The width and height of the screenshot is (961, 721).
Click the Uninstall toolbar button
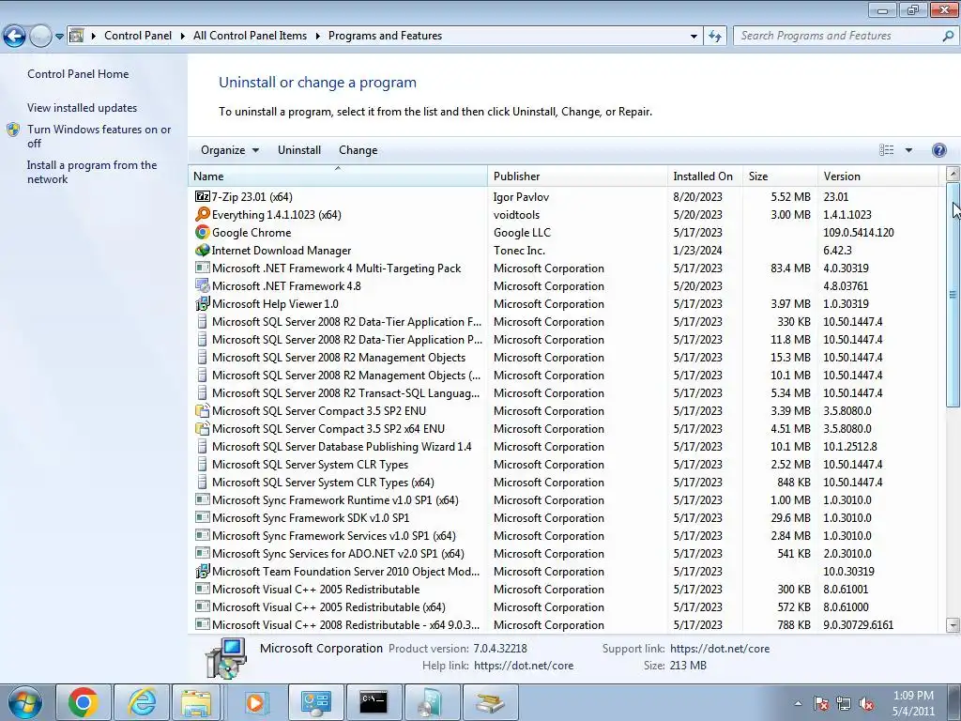[299, 150]
